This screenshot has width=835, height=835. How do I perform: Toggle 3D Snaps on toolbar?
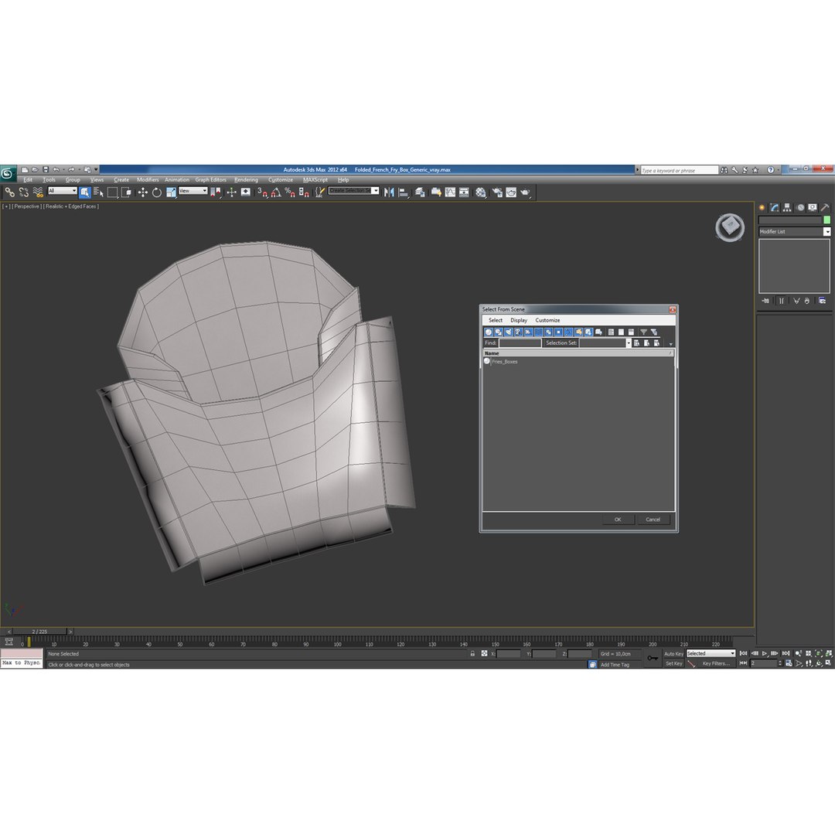coord(263,193)
